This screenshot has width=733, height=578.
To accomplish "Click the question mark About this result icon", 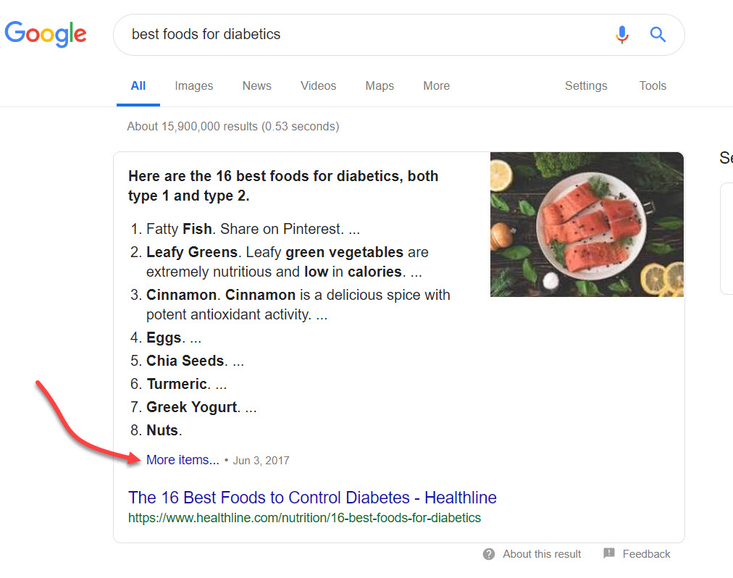I will (490, 554).
